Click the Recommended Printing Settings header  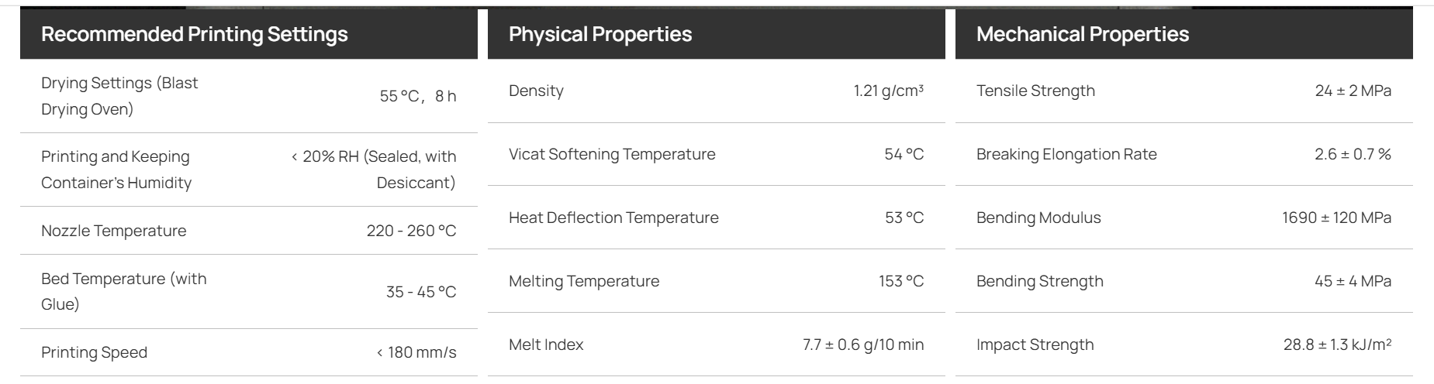[195, 34]
